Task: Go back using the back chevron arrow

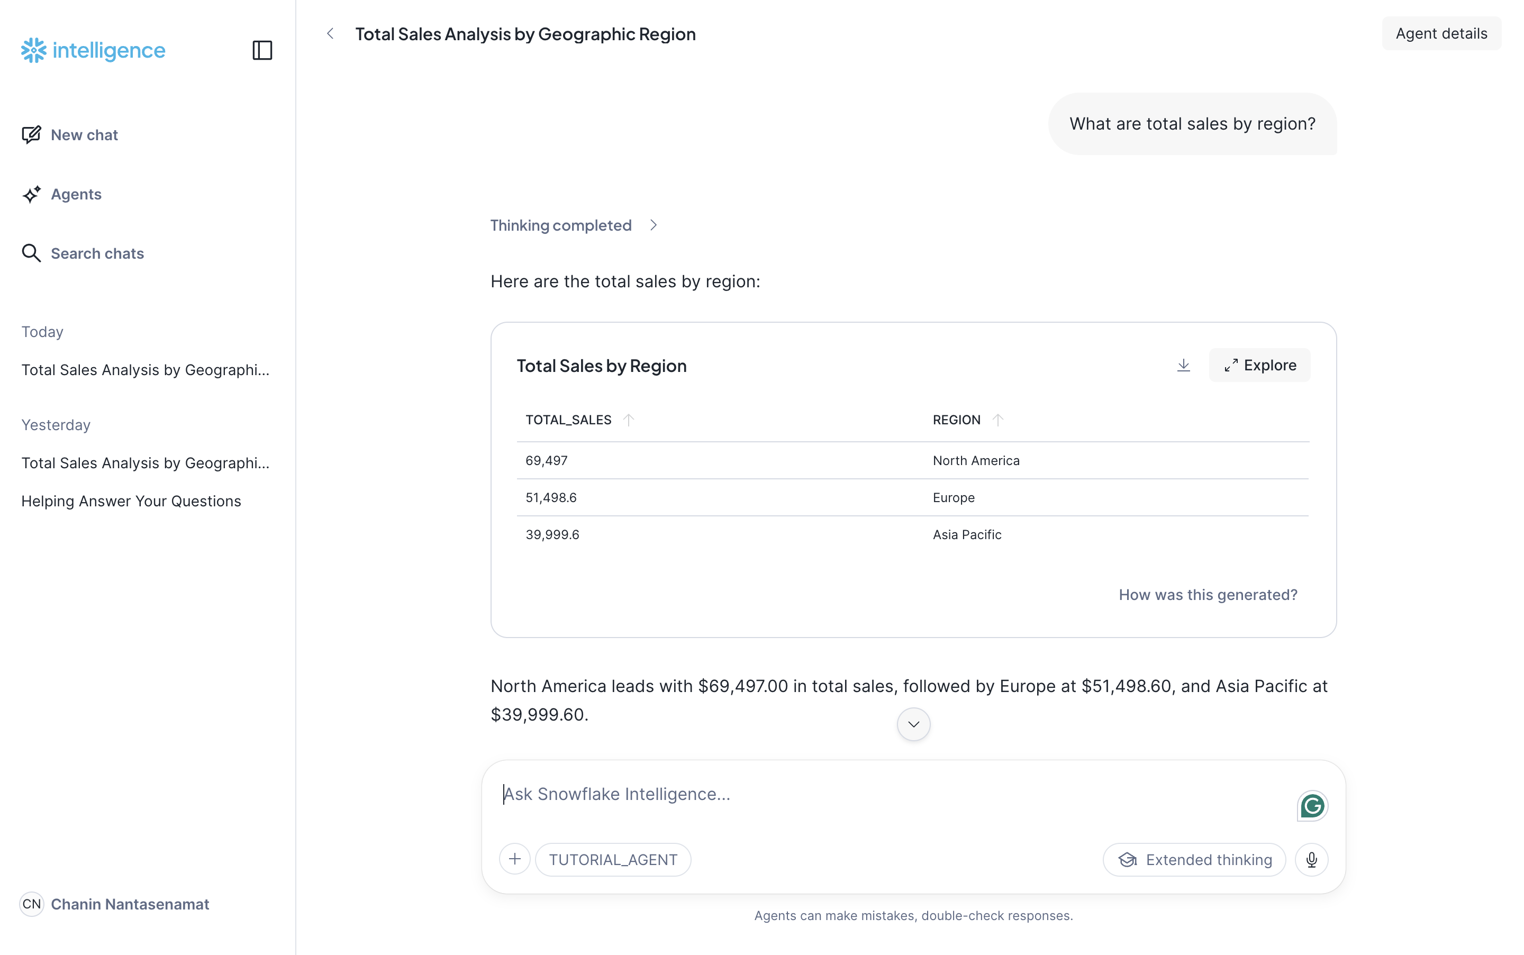Action: click(x=330, y=33)
